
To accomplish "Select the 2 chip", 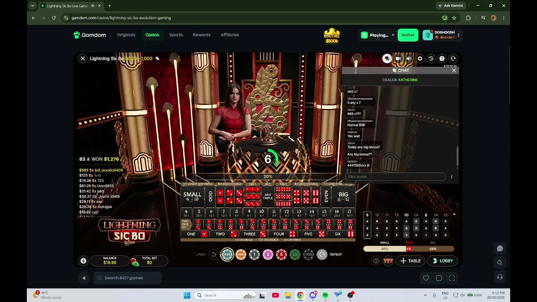I will [x=268, y=254].
